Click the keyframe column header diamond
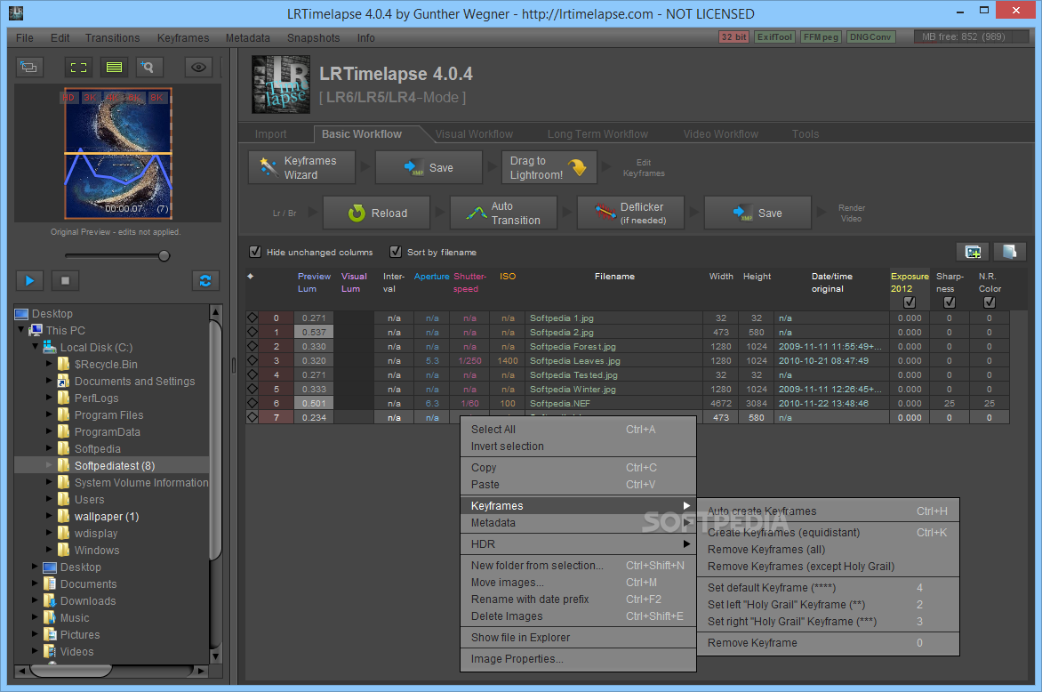 (251, 276)
